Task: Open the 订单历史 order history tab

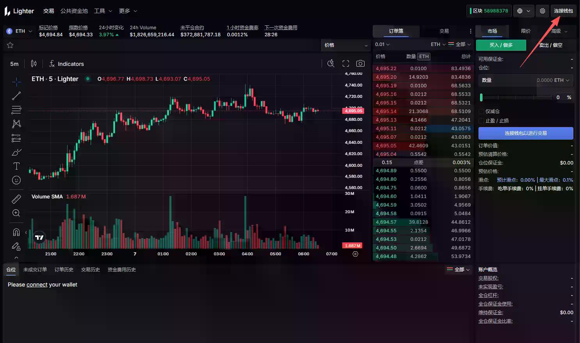Action: (64, 270)
